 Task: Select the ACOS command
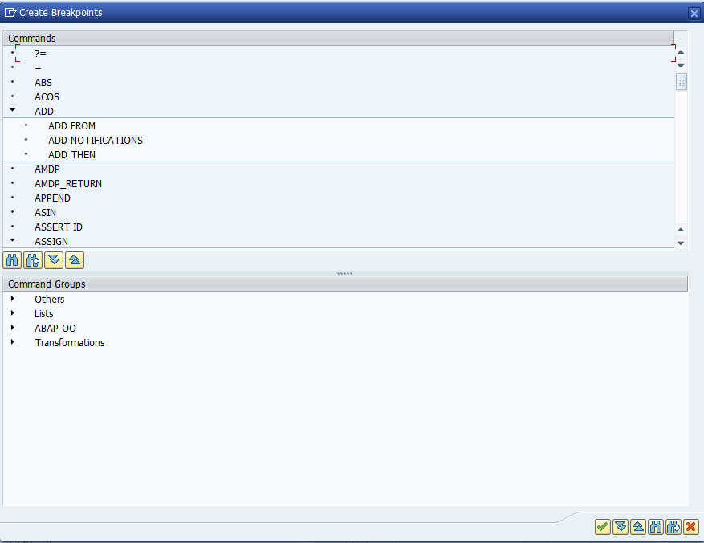[47, 96]
